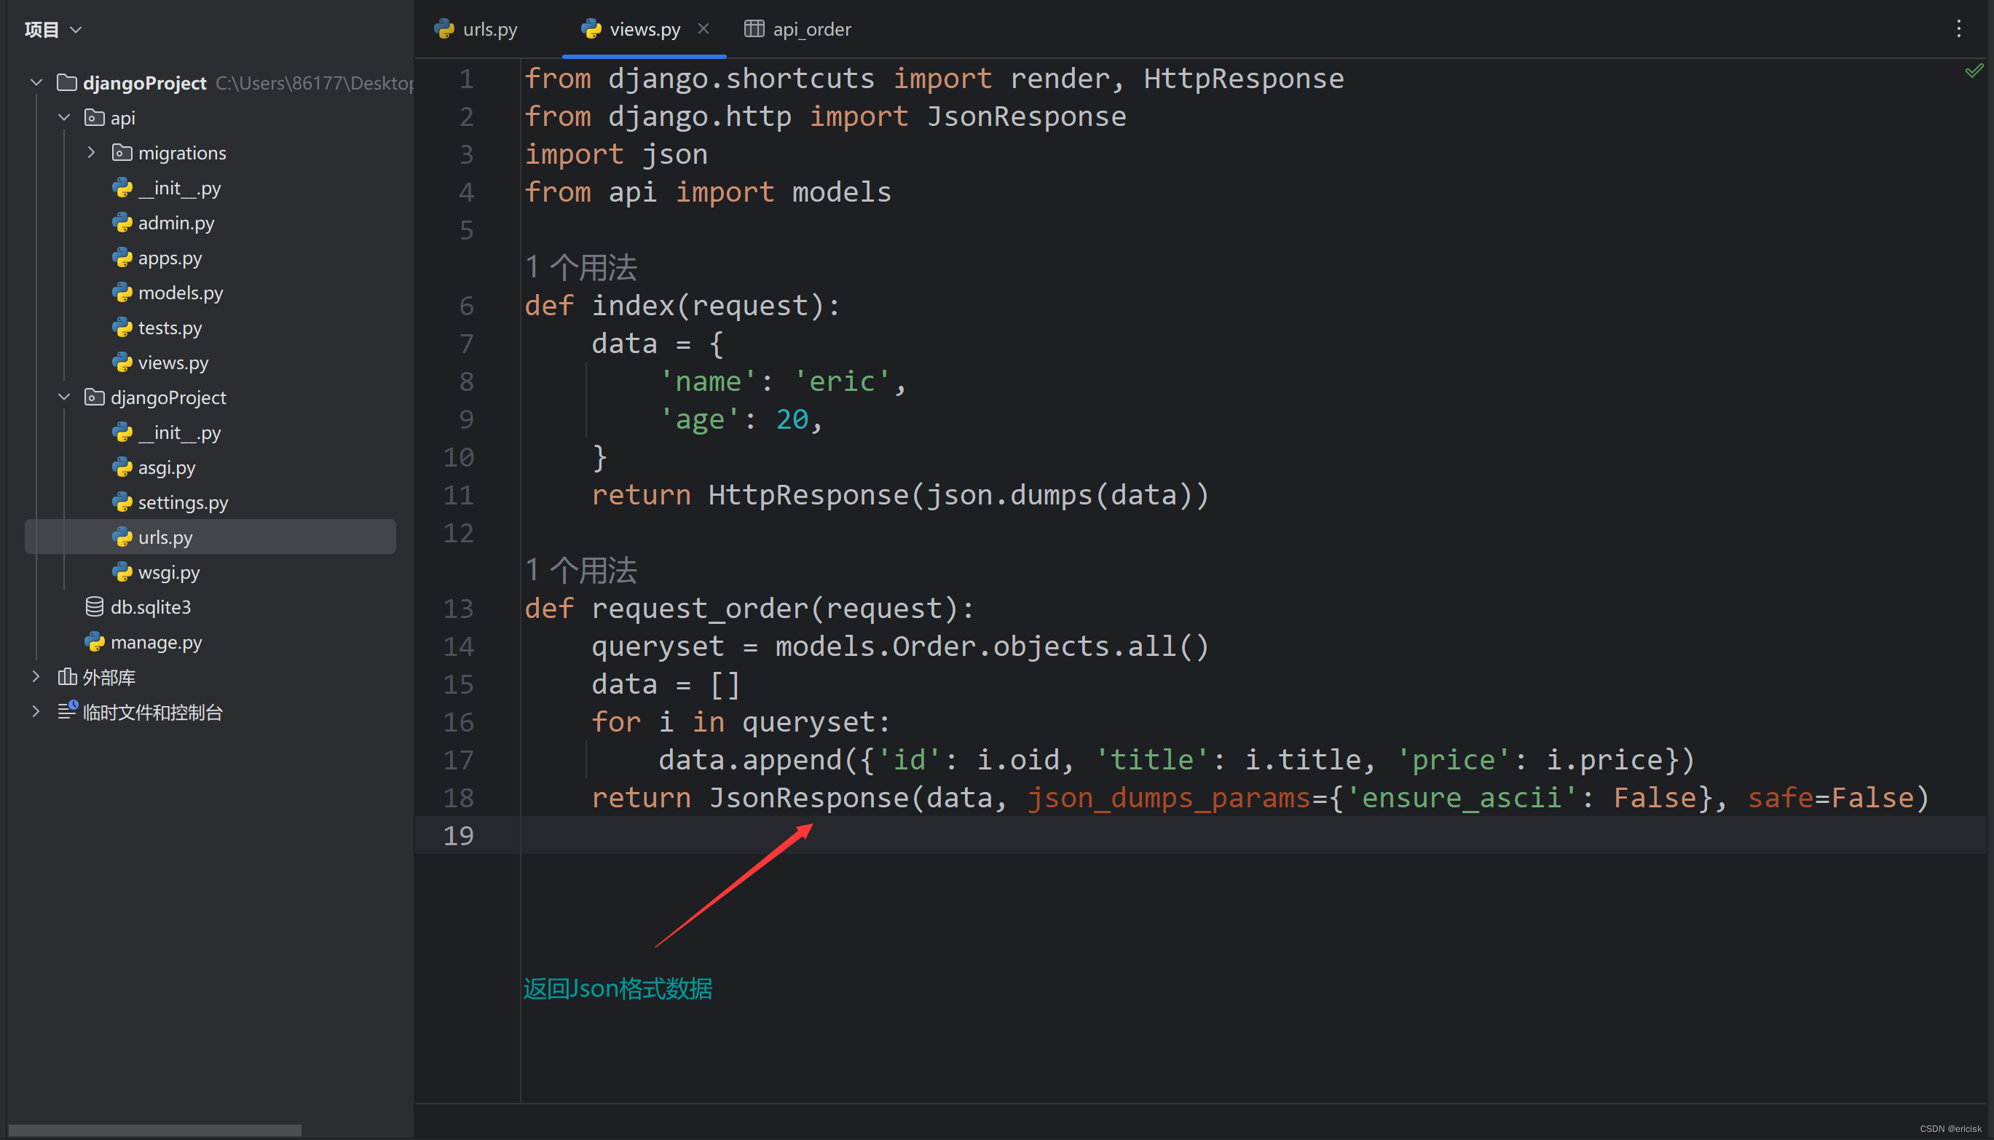1994x1140 pixels.
Task: Open the api_order table tab
Action: coord(797,29)
